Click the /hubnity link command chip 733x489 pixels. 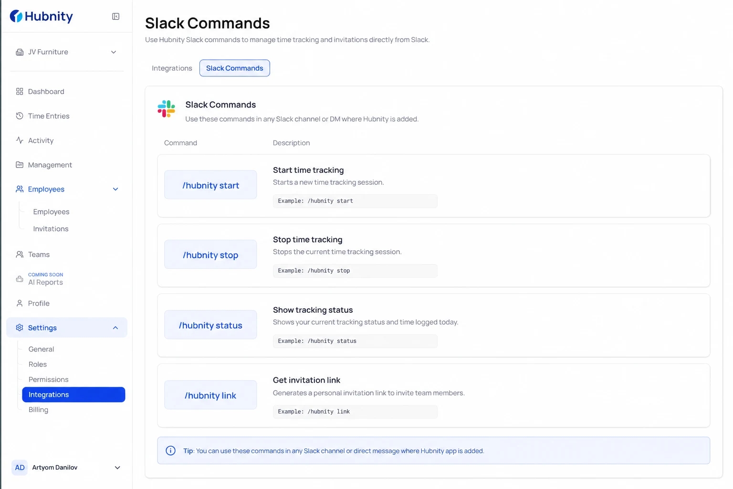tap(210, 395)
